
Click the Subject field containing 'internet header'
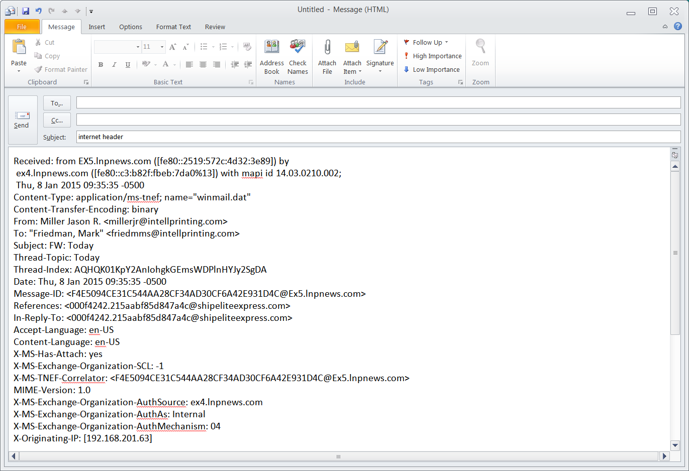tap(378, 137)
